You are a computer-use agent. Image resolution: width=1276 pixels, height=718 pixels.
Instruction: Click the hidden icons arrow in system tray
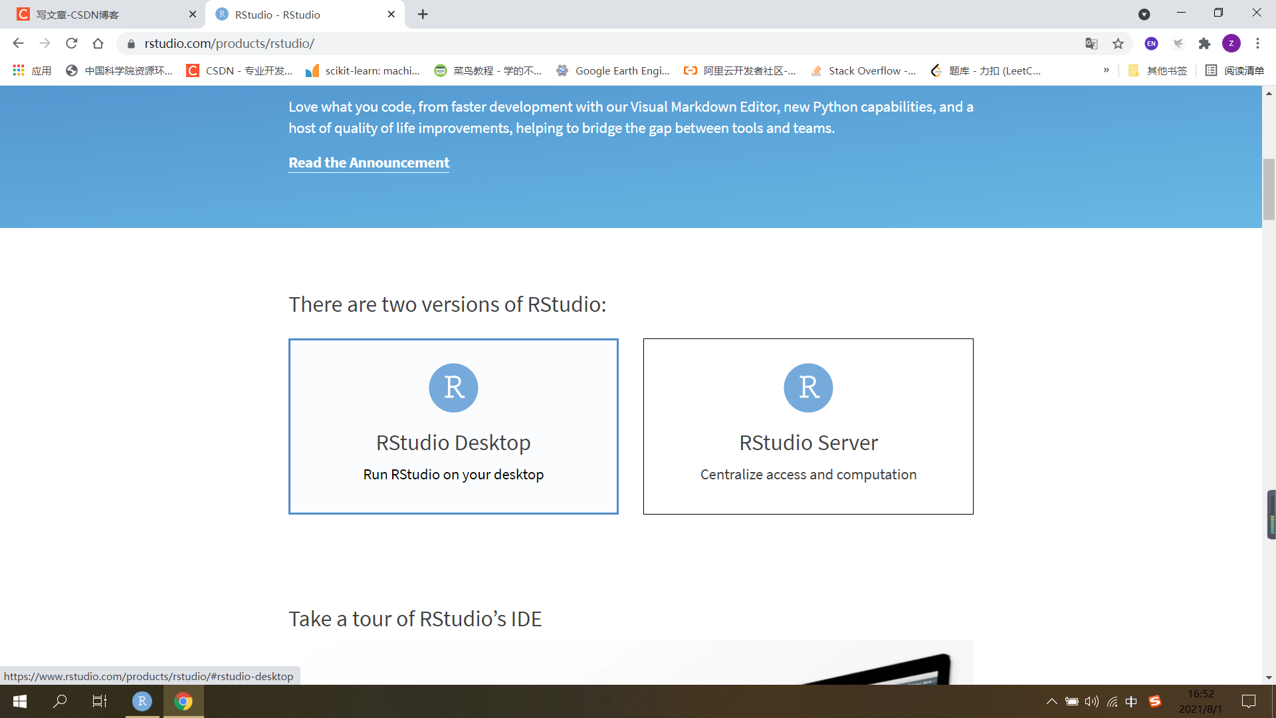[1052, 701]
